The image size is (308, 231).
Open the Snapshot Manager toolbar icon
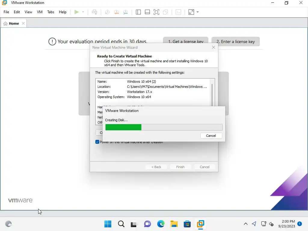coord(125,12)
